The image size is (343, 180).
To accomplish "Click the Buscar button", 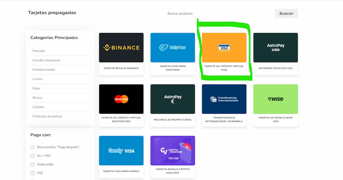I will pos(286,14).
